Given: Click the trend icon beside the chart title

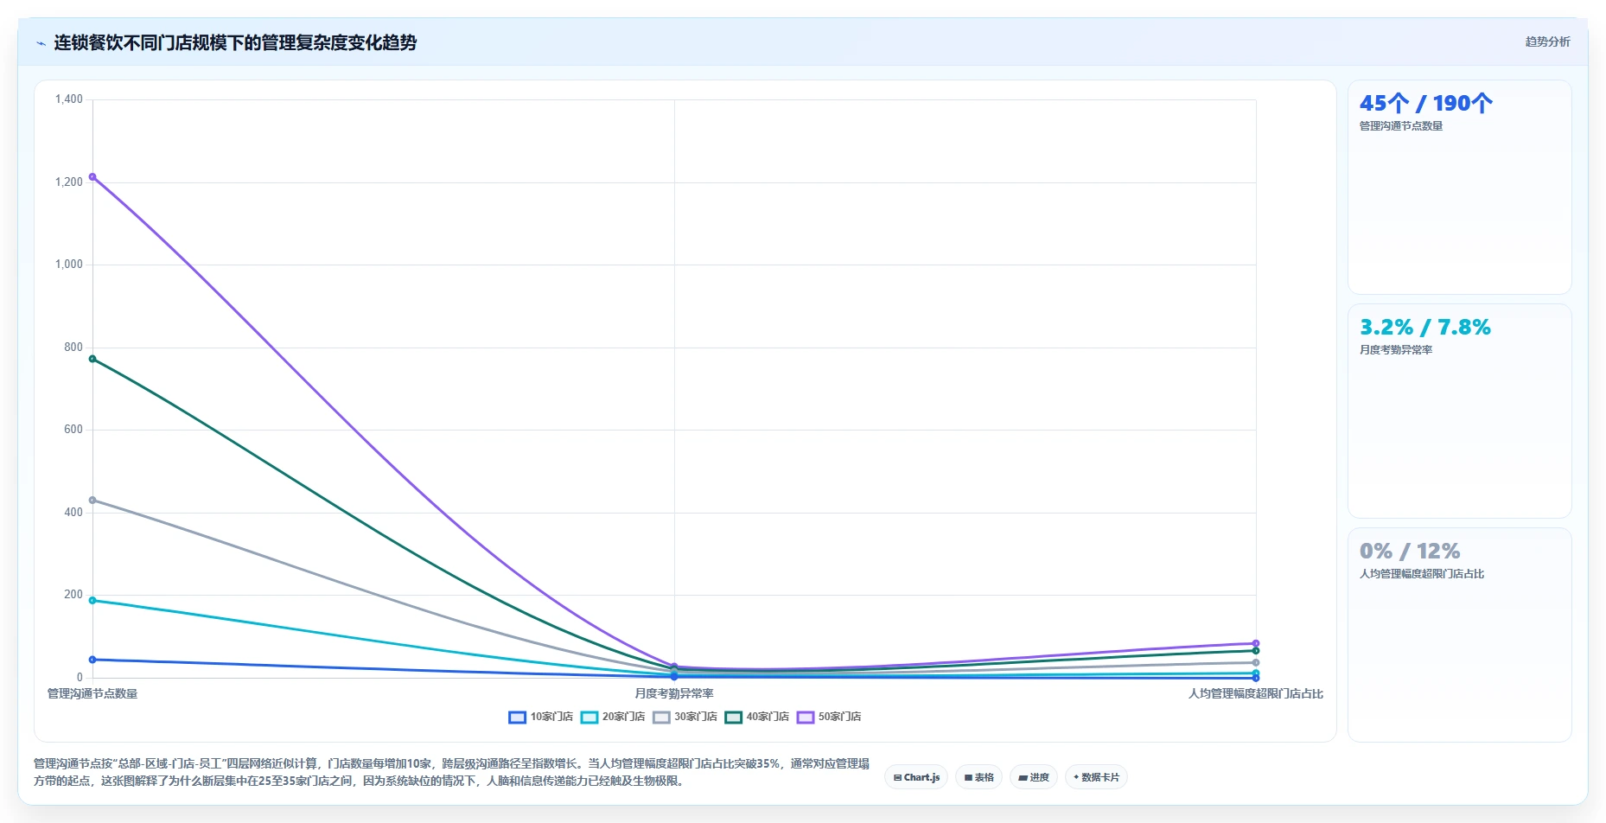Looking at the screenshot, I should tap(41, 43).
